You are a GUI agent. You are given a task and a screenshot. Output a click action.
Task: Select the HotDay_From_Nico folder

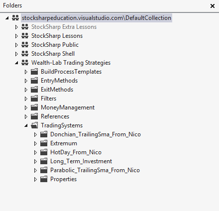(76, 152)
